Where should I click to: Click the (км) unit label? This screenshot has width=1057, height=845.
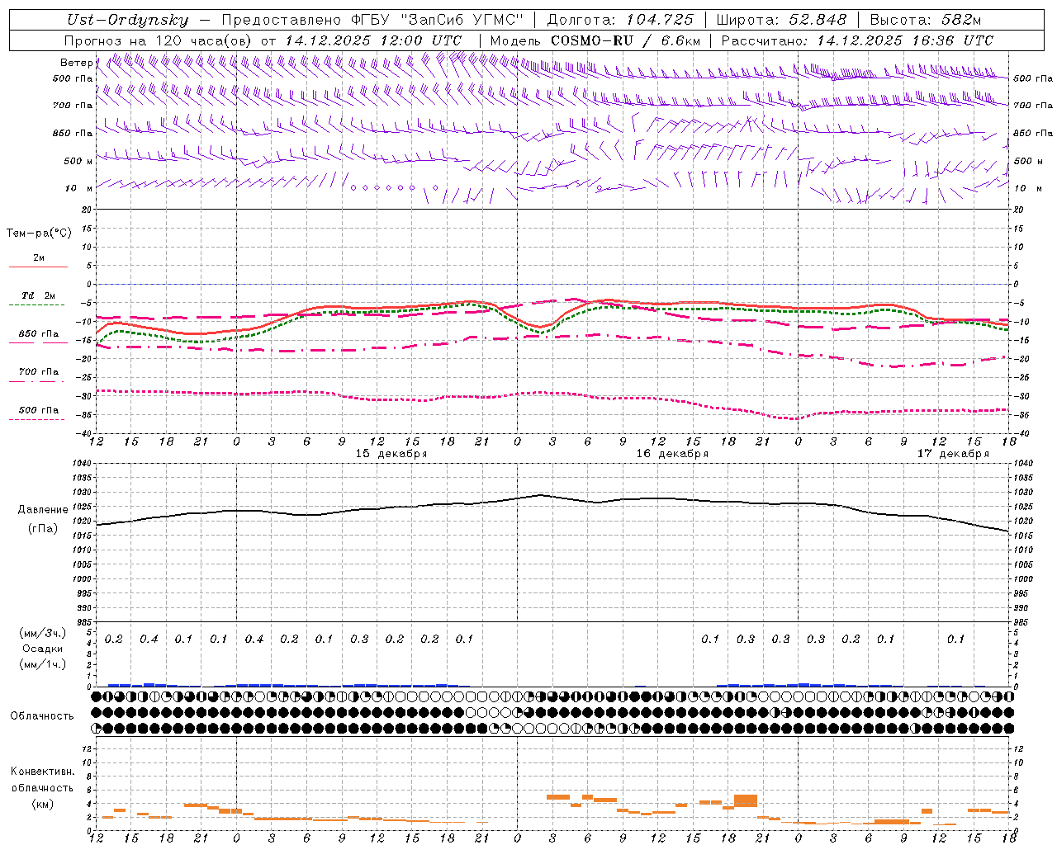click(x=42, y=804)
